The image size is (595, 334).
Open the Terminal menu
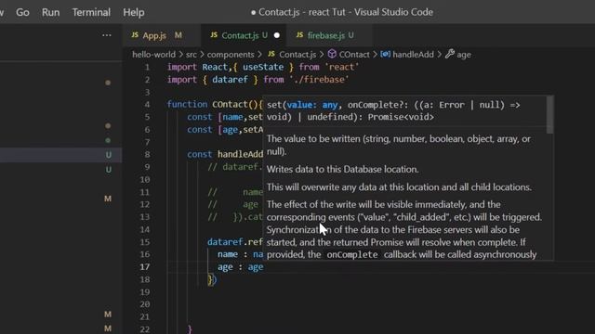pos(91,12)
